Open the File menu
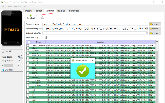Image resolution: width=165 pixels, height=103 pixels. (x=2, y=6)
